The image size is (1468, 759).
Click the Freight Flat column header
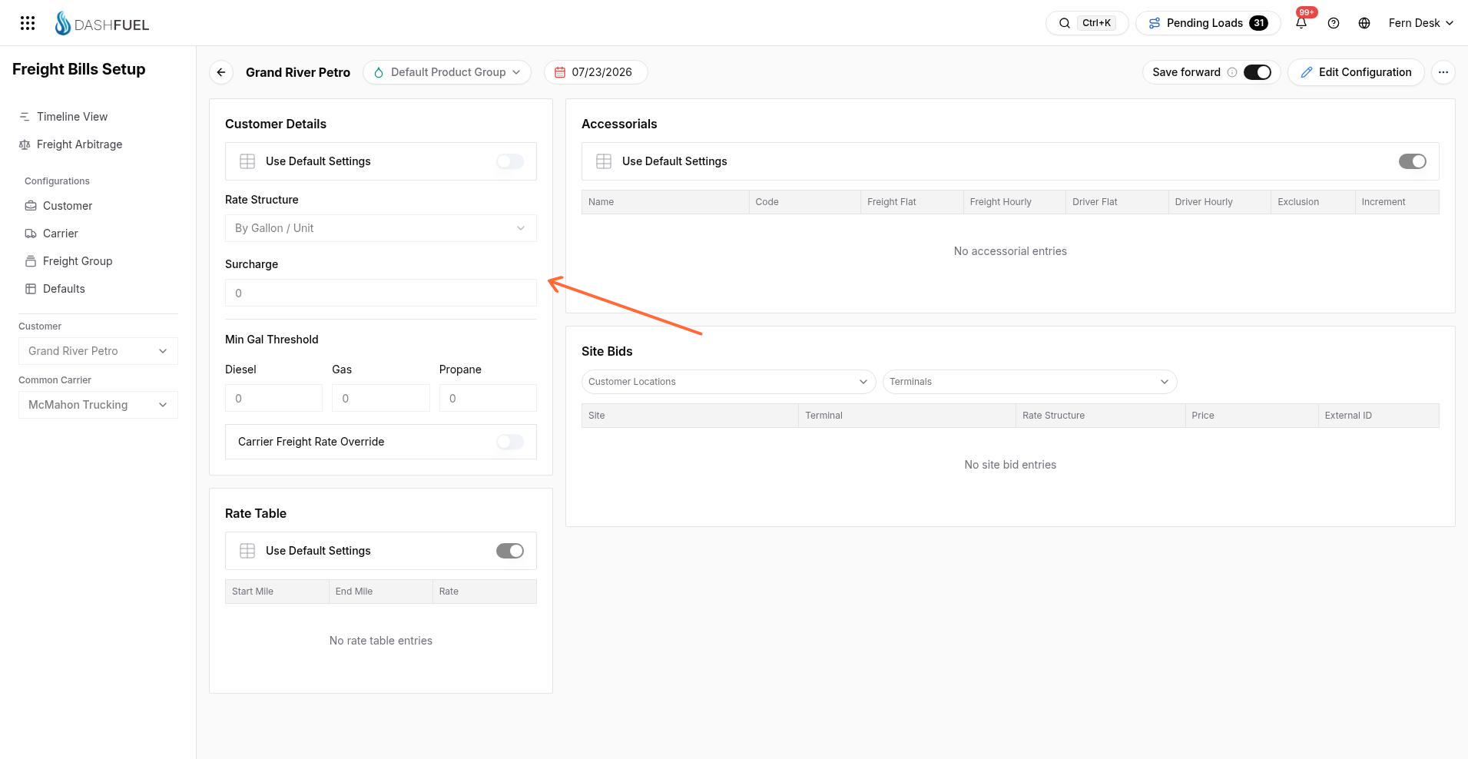pyautogui.click(x=912, y=202)
